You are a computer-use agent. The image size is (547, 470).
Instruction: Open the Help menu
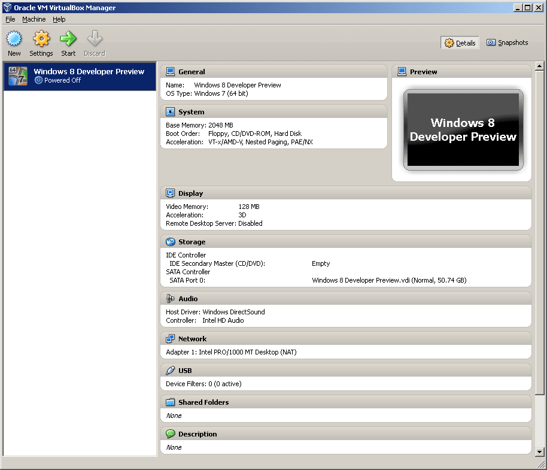coord(59,19)
